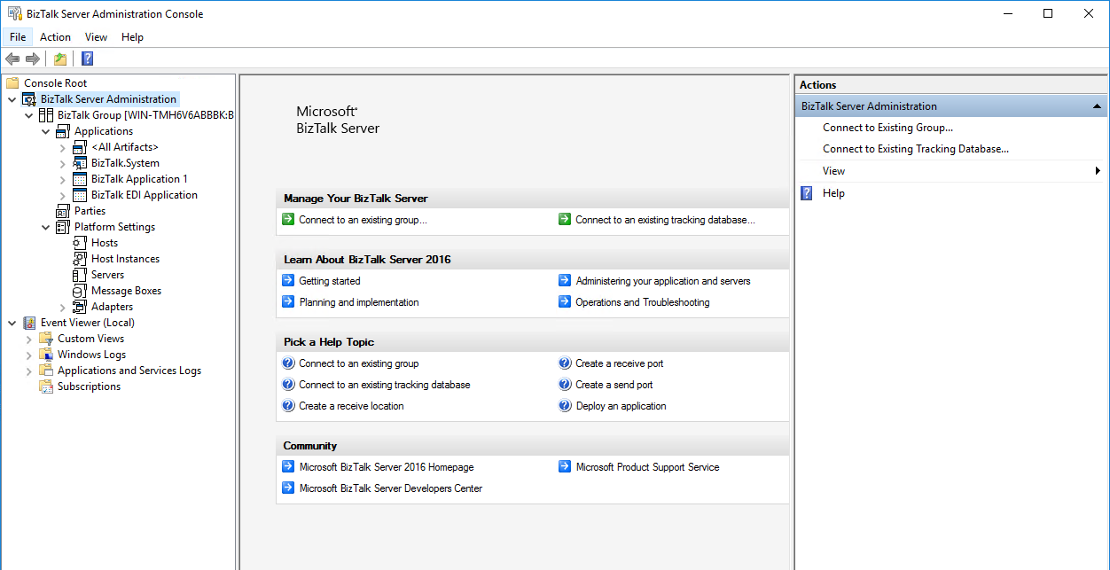Collapse the BizTalk Server Administration node
Viewport: 1110px width, 570px height.
coord(12,99)
